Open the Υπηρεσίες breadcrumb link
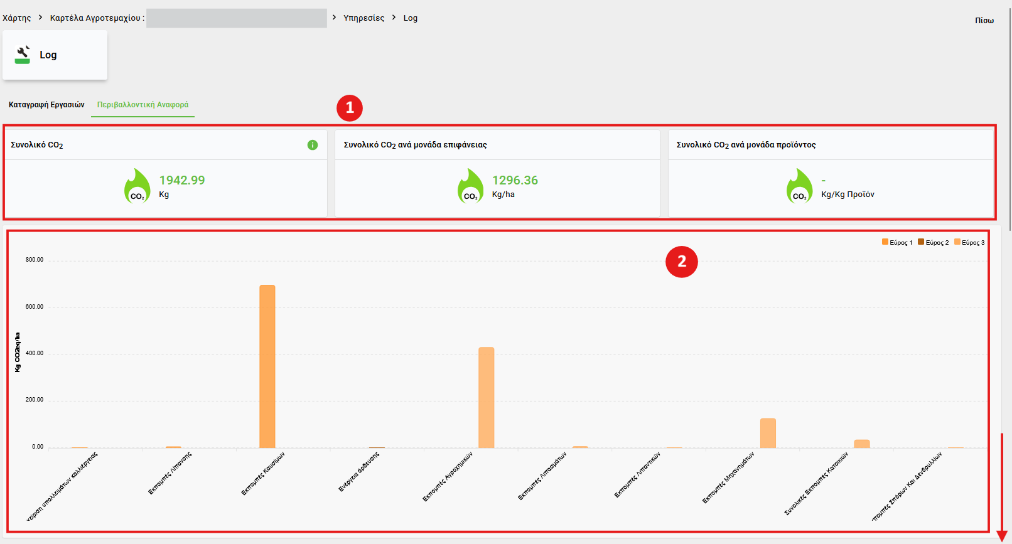The image size is (1012, 544). coord(363,18)
